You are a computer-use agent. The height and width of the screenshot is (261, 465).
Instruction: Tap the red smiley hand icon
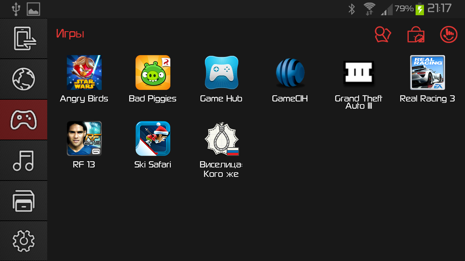449,35
